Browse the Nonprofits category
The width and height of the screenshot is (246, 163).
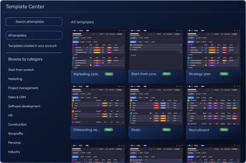[16, 134]
